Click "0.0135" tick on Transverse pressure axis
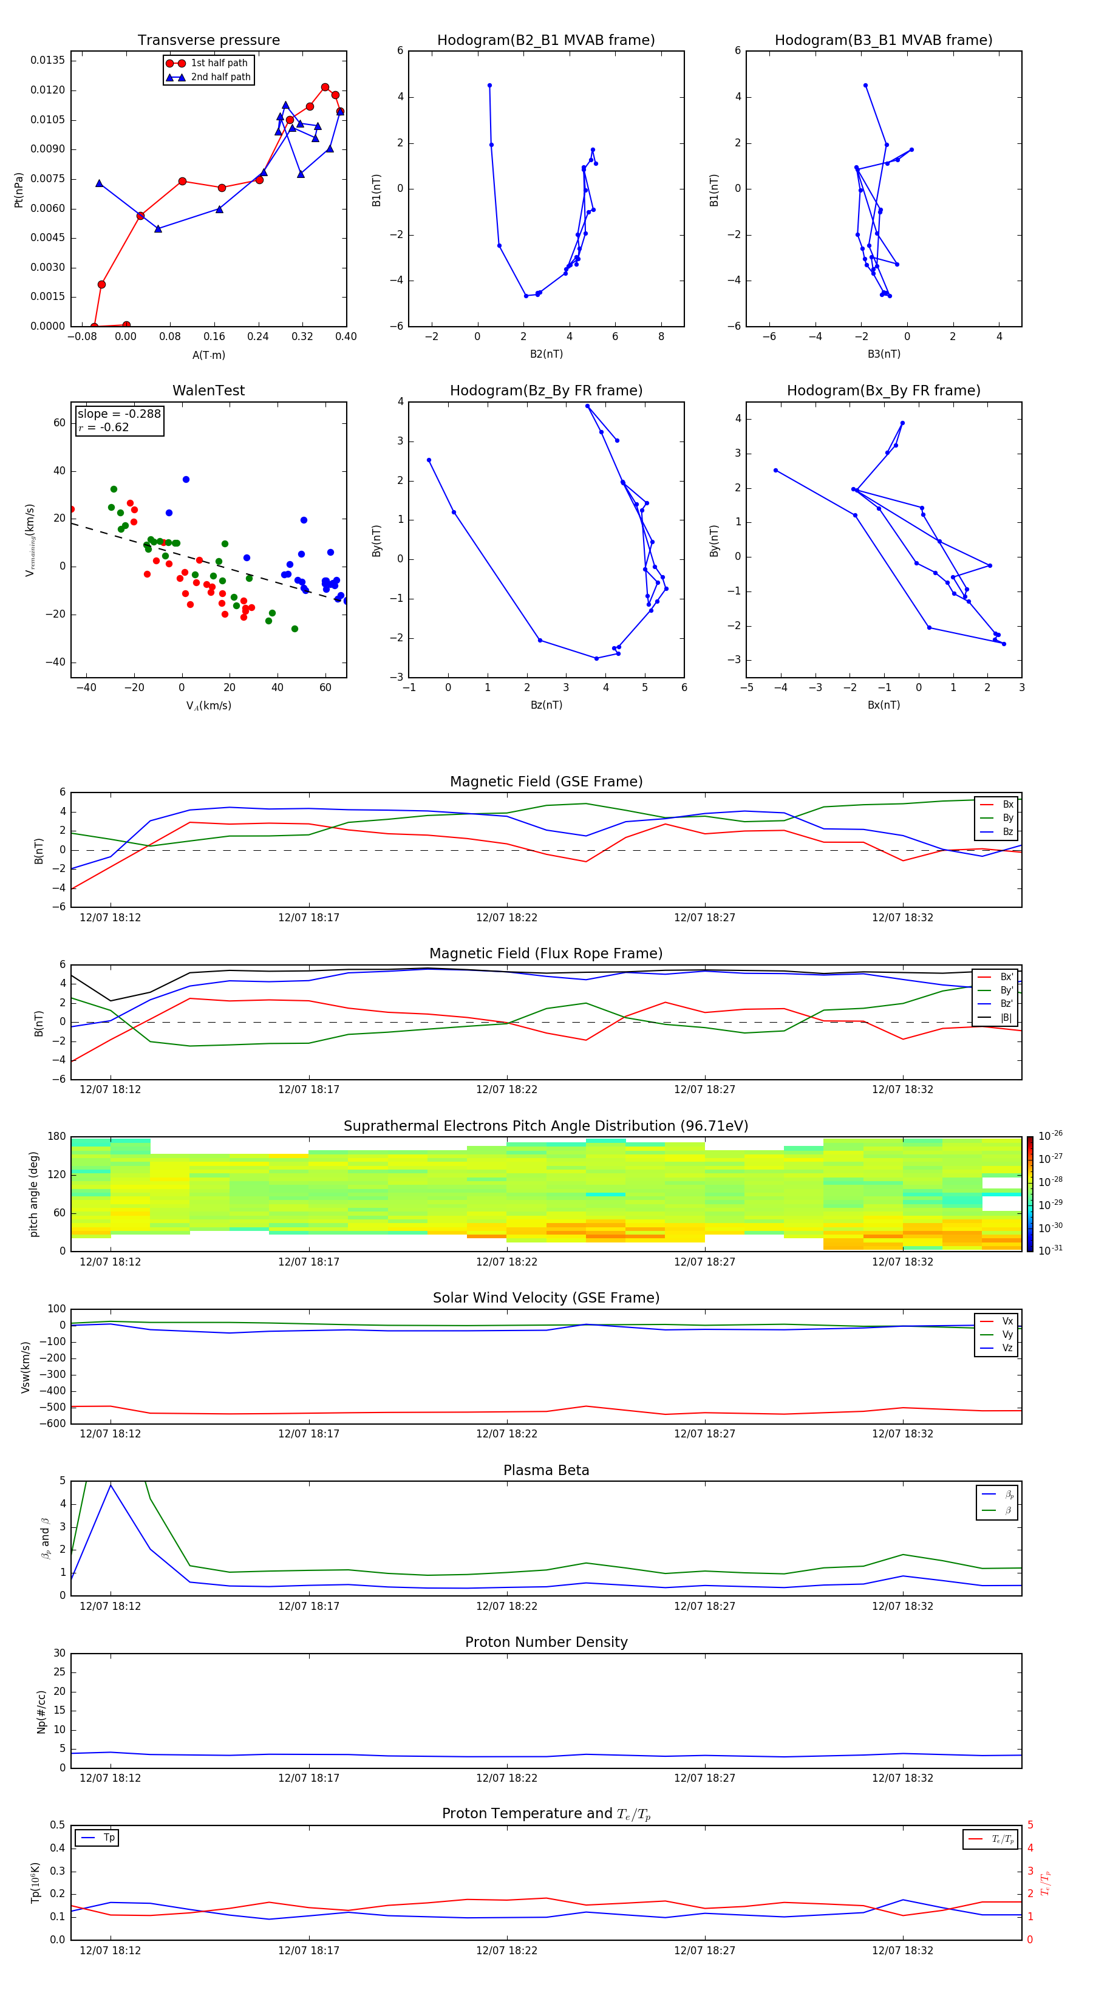 pos(48,61)
